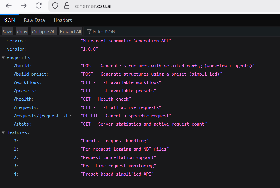Click value "GET - List all active requests"
280x188 pixels.
pyautogui.click(x=121, y=107)
